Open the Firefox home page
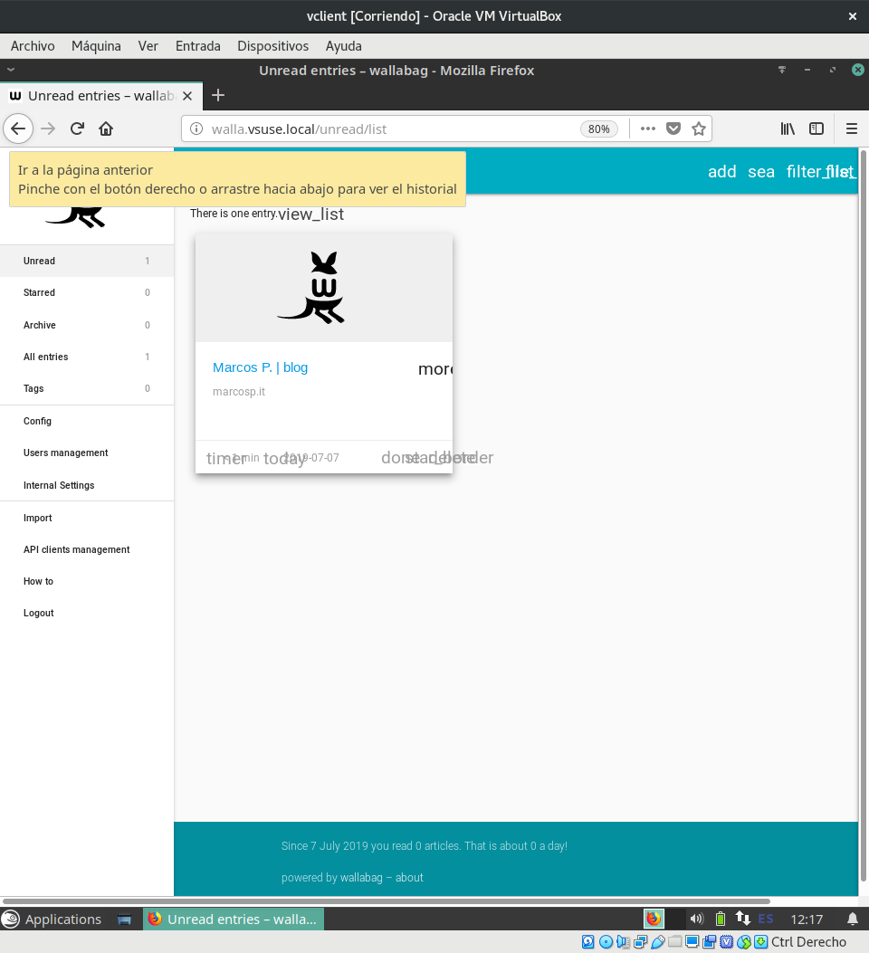This screenshot has height=953, width=869. click(106, 129)
